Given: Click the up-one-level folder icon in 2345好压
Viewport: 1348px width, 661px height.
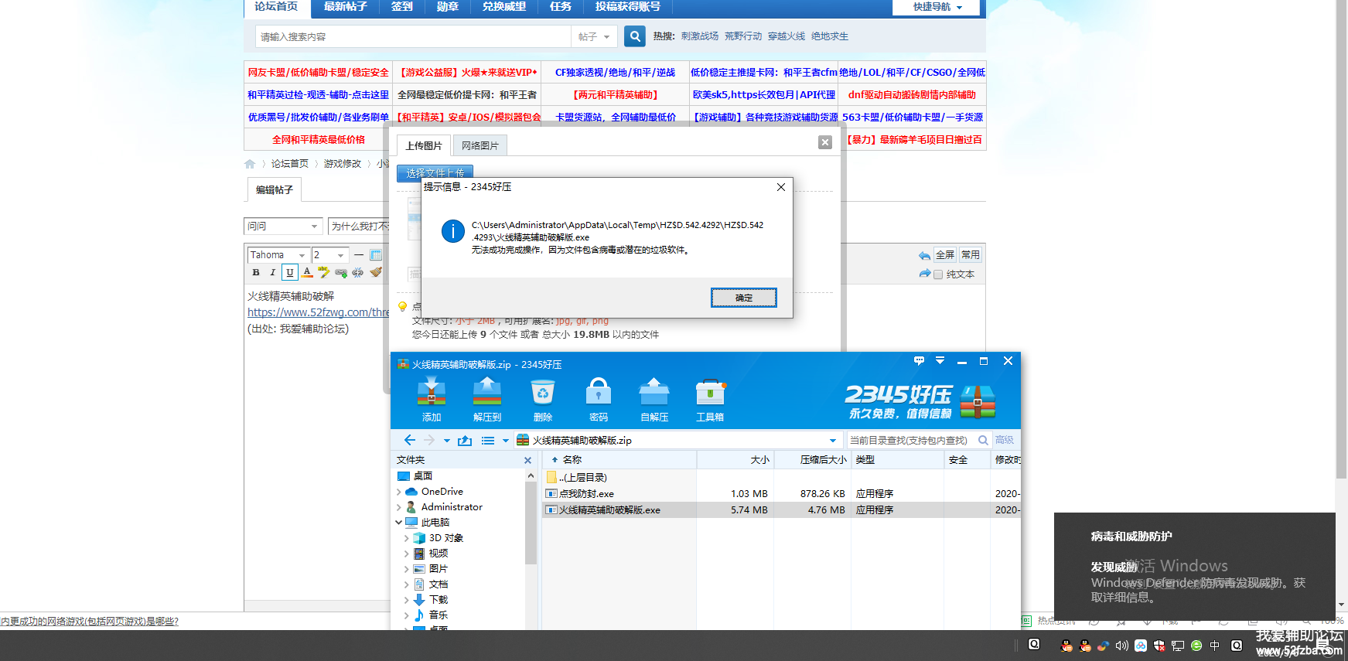Looking at the screenshot, I should (465, 441).
